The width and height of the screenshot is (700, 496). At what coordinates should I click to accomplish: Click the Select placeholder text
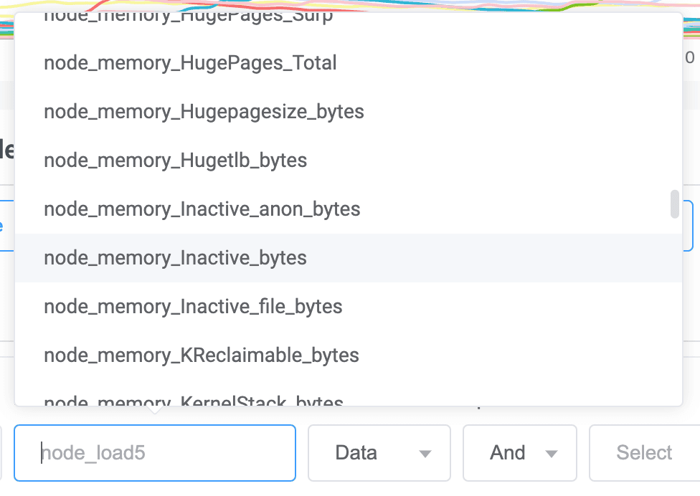(x=644, y=453)
